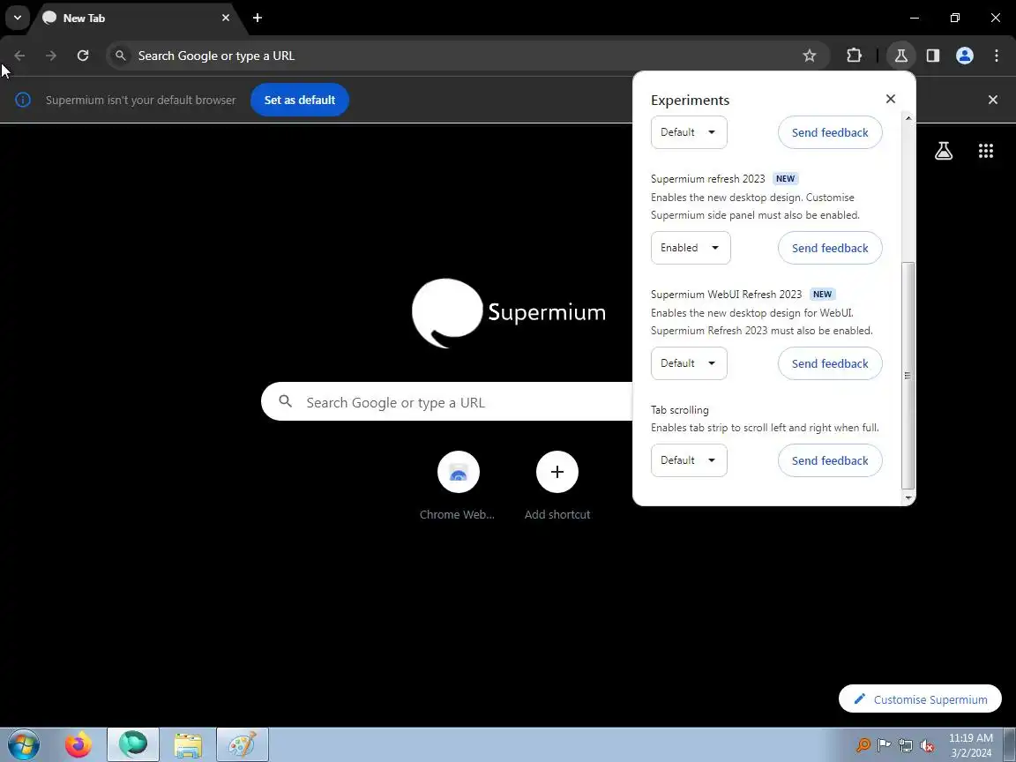
Task: Open the tab search dropdown arrow
Action: (x=18, y=18)
